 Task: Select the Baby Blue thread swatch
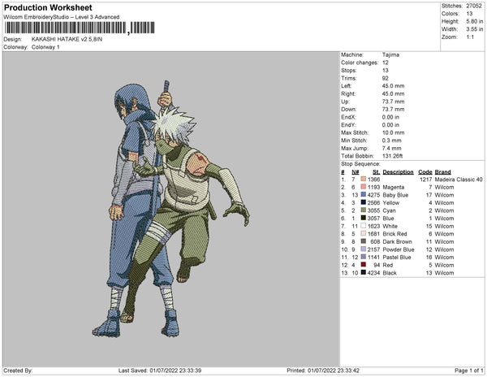point(364,195)
